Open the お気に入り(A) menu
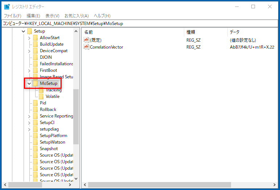 click(77, 16)
